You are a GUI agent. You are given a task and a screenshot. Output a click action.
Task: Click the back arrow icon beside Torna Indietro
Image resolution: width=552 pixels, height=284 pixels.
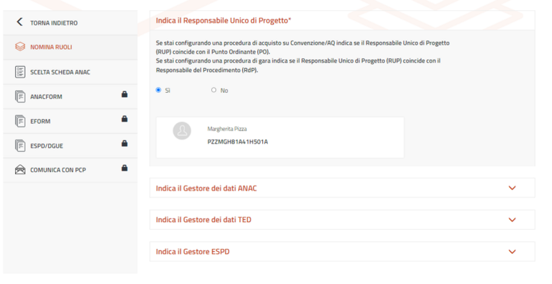[19, 23]
